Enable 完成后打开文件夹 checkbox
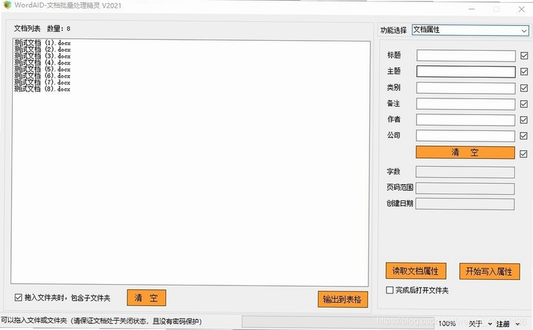533x330 pixels. point(390,290)
